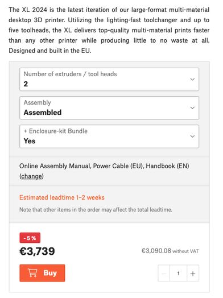Screen dimensions: 223x298
Task: Focus the quantity input showing 1
Action: (178, 274)
